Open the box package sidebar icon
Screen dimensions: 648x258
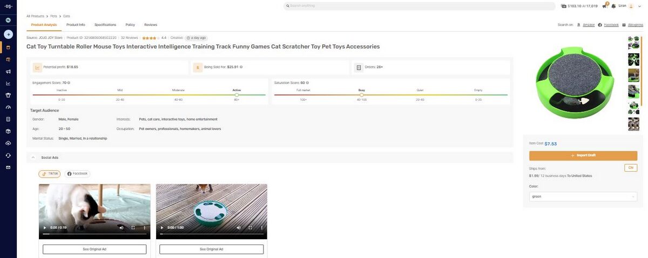(x=8, y=131)
